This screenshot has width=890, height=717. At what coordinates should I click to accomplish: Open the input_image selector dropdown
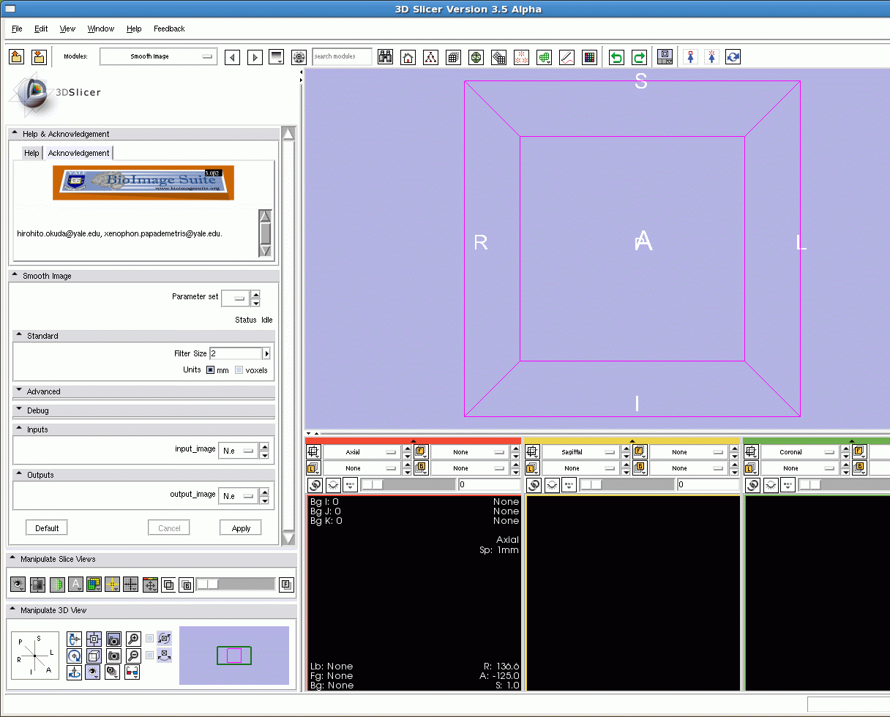click(x=238, y=451)
